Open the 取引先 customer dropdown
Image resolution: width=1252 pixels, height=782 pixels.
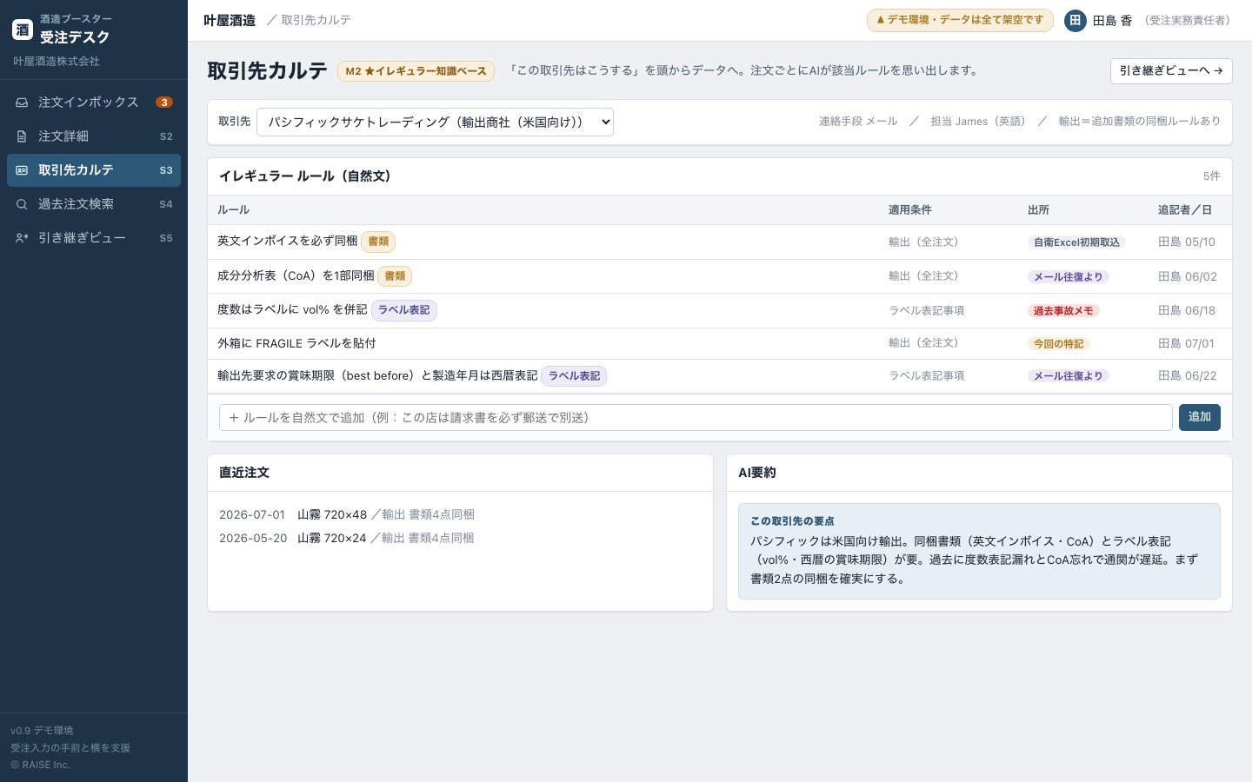click(x=435, y=122)
